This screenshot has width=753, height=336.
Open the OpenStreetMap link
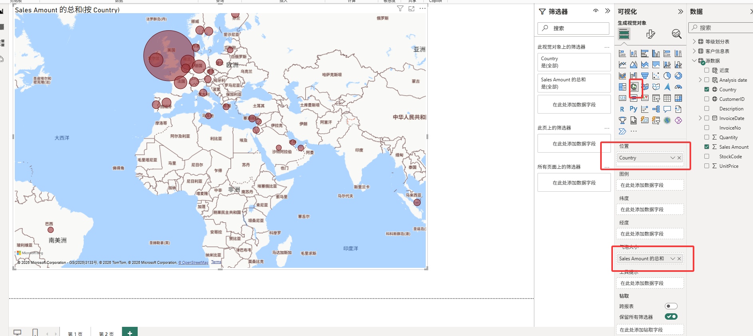click(x=194, y=263)
